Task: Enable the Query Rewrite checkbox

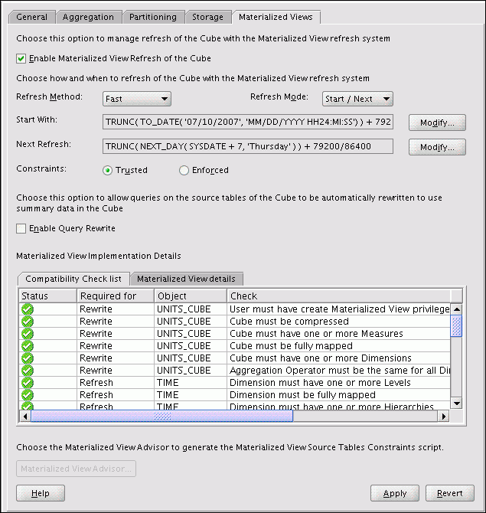Action: tap(21, 228)
